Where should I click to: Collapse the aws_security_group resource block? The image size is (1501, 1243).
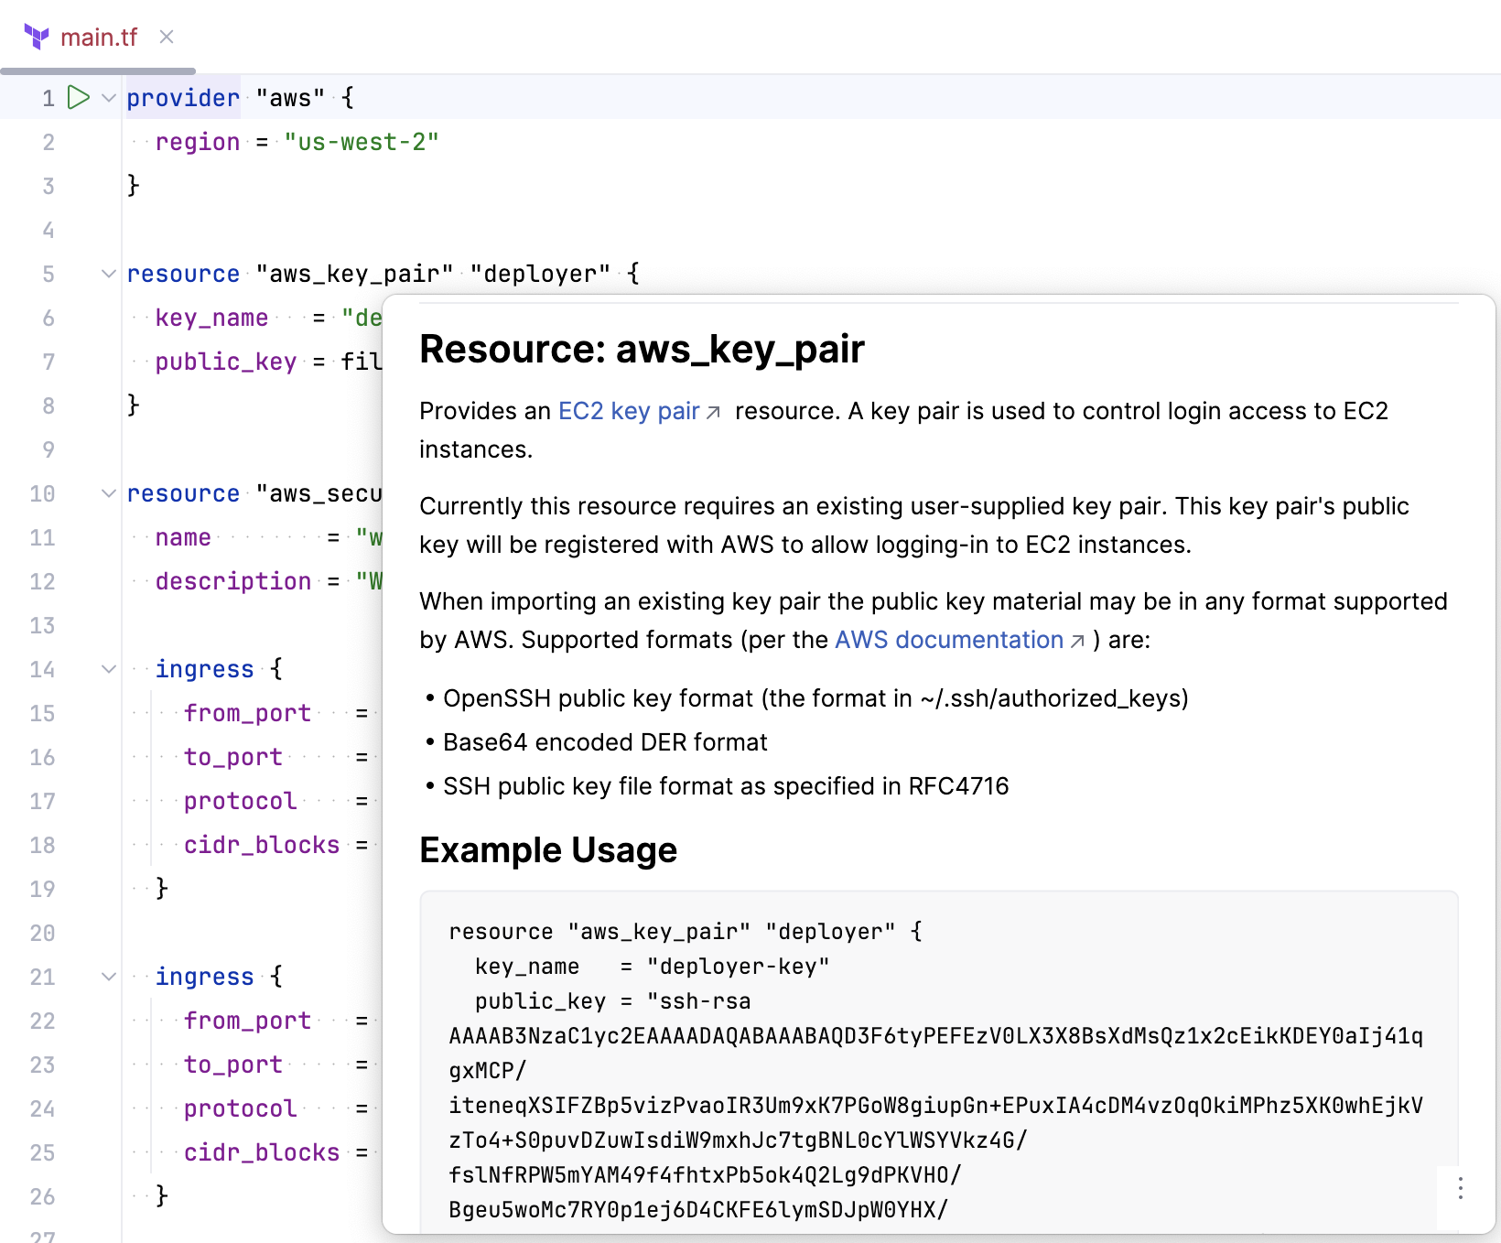[x=108, y=492]
